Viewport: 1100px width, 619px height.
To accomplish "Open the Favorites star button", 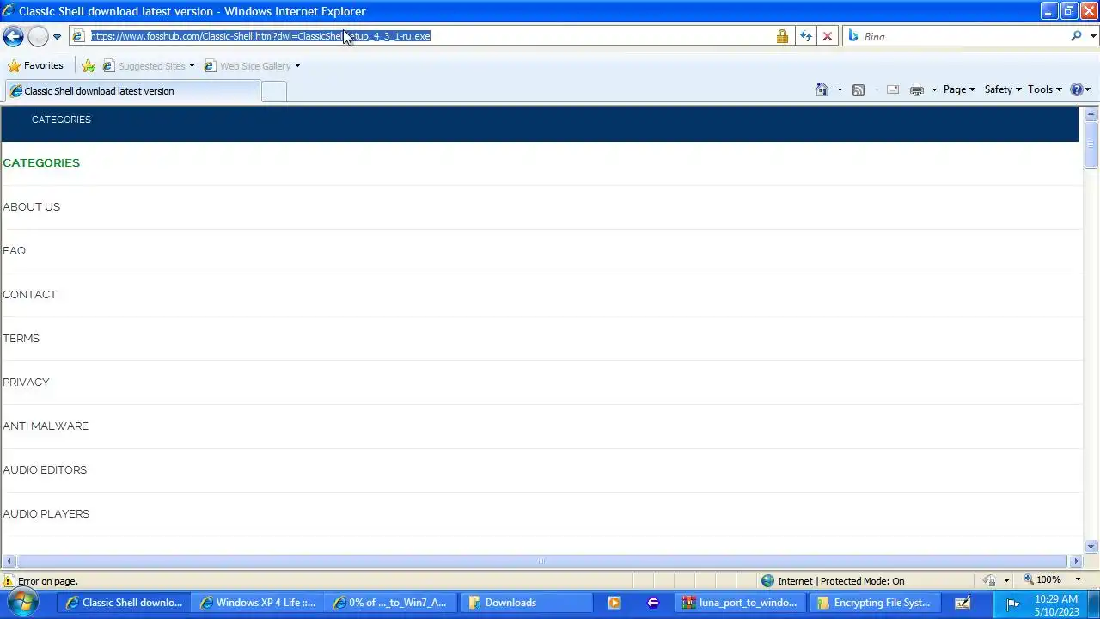I will (x=35, y=65).
